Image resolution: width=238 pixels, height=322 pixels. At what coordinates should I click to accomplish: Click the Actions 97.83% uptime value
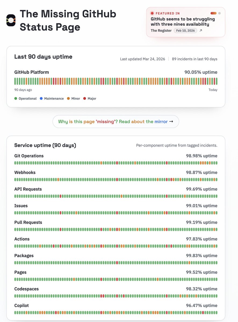tap(202, 239)
